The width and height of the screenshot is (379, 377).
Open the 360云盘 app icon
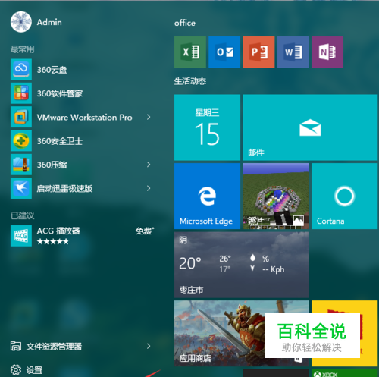(x=21, y=69)
